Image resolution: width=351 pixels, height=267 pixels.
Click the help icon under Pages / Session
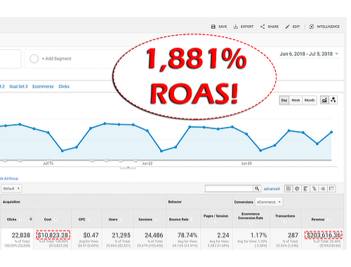click(216, 221)
